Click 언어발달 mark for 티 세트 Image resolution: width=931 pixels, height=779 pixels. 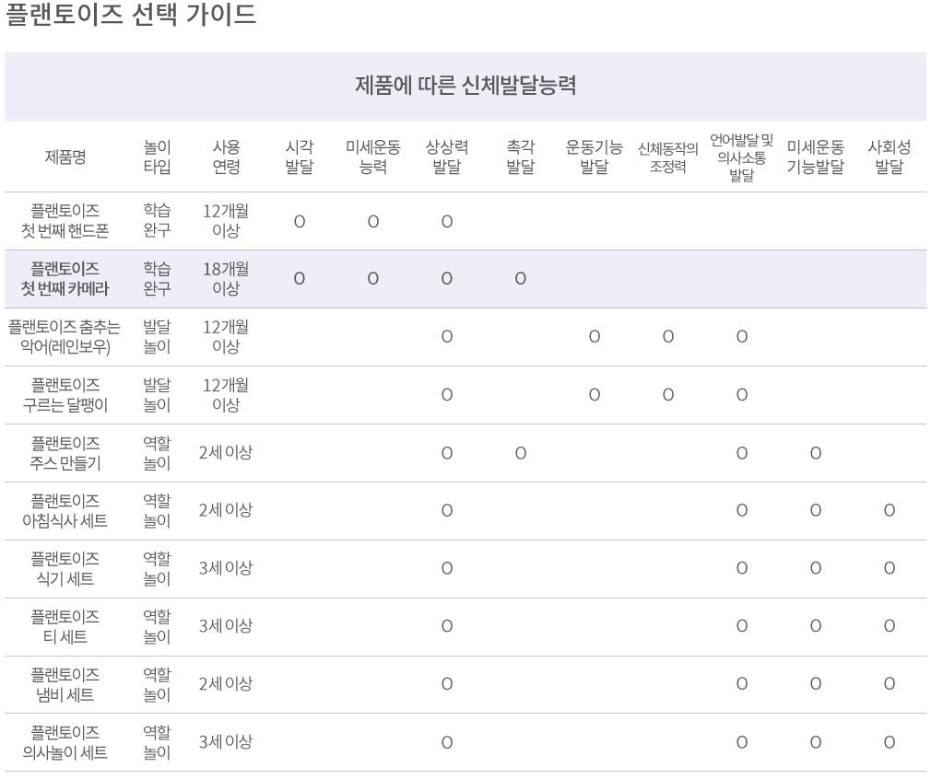coord(742,626)
